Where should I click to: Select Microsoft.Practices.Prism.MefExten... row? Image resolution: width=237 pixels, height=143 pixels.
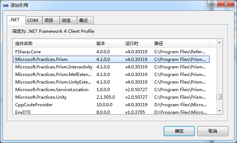[111, 75]
